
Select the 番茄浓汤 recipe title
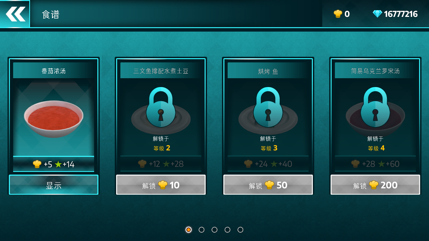click(54, 71)
